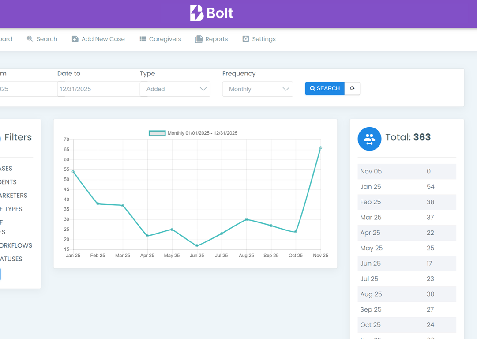Toggle the Monthly series in the chart legend
The width and height of the screenshot is (477, 339).
pos(157,133)
